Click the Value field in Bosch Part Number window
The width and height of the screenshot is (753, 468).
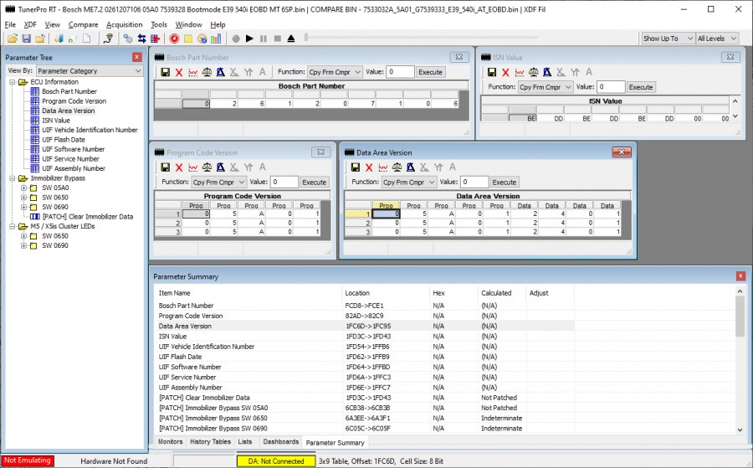click(x=401, y=72)
